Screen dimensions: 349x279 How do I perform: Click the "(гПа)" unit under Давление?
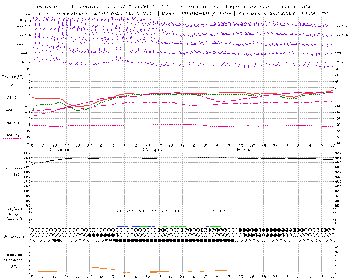coord(14,174)
